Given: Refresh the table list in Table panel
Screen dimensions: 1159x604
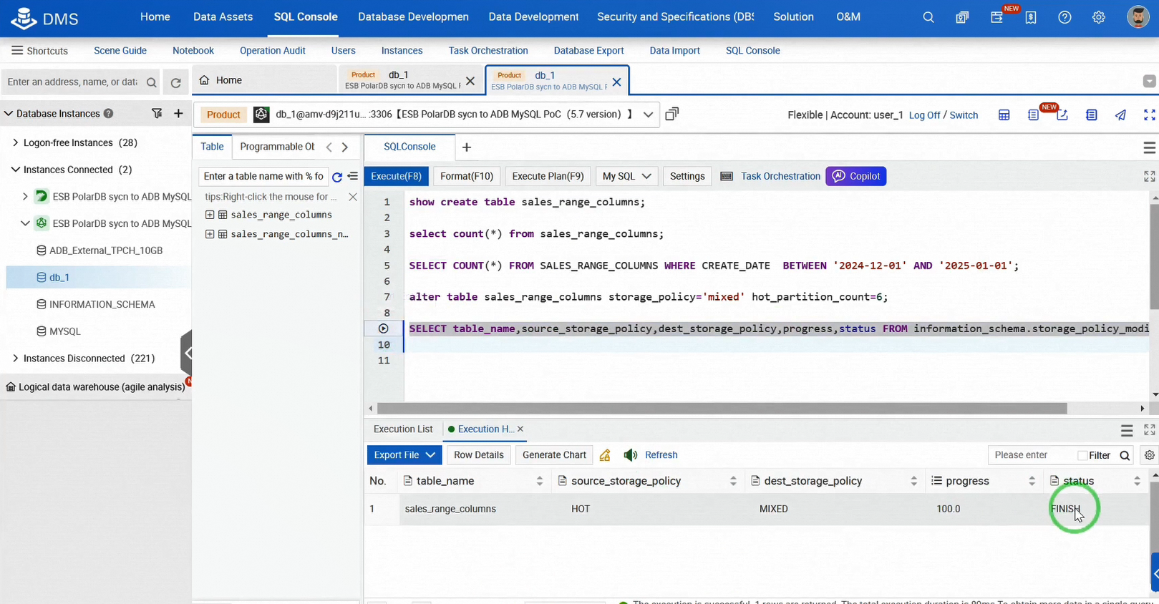Looking at the screenshot, I should [x=337, y=177].
